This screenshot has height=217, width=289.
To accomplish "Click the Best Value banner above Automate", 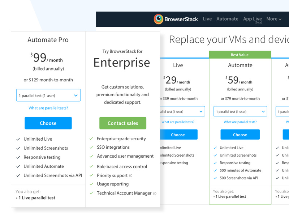I will pos(240,54).
